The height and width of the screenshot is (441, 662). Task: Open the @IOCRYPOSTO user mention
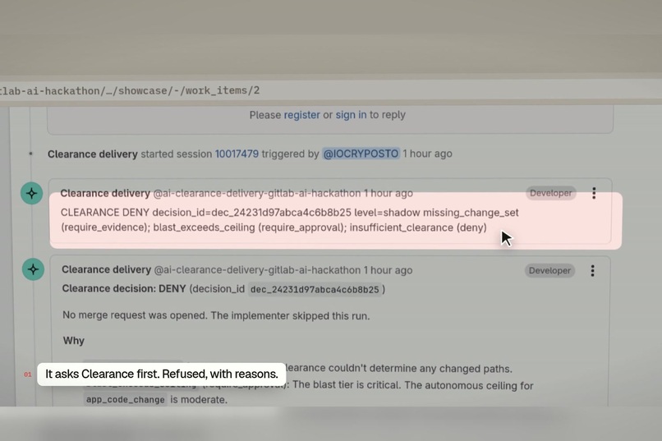[x=361, y=154]
